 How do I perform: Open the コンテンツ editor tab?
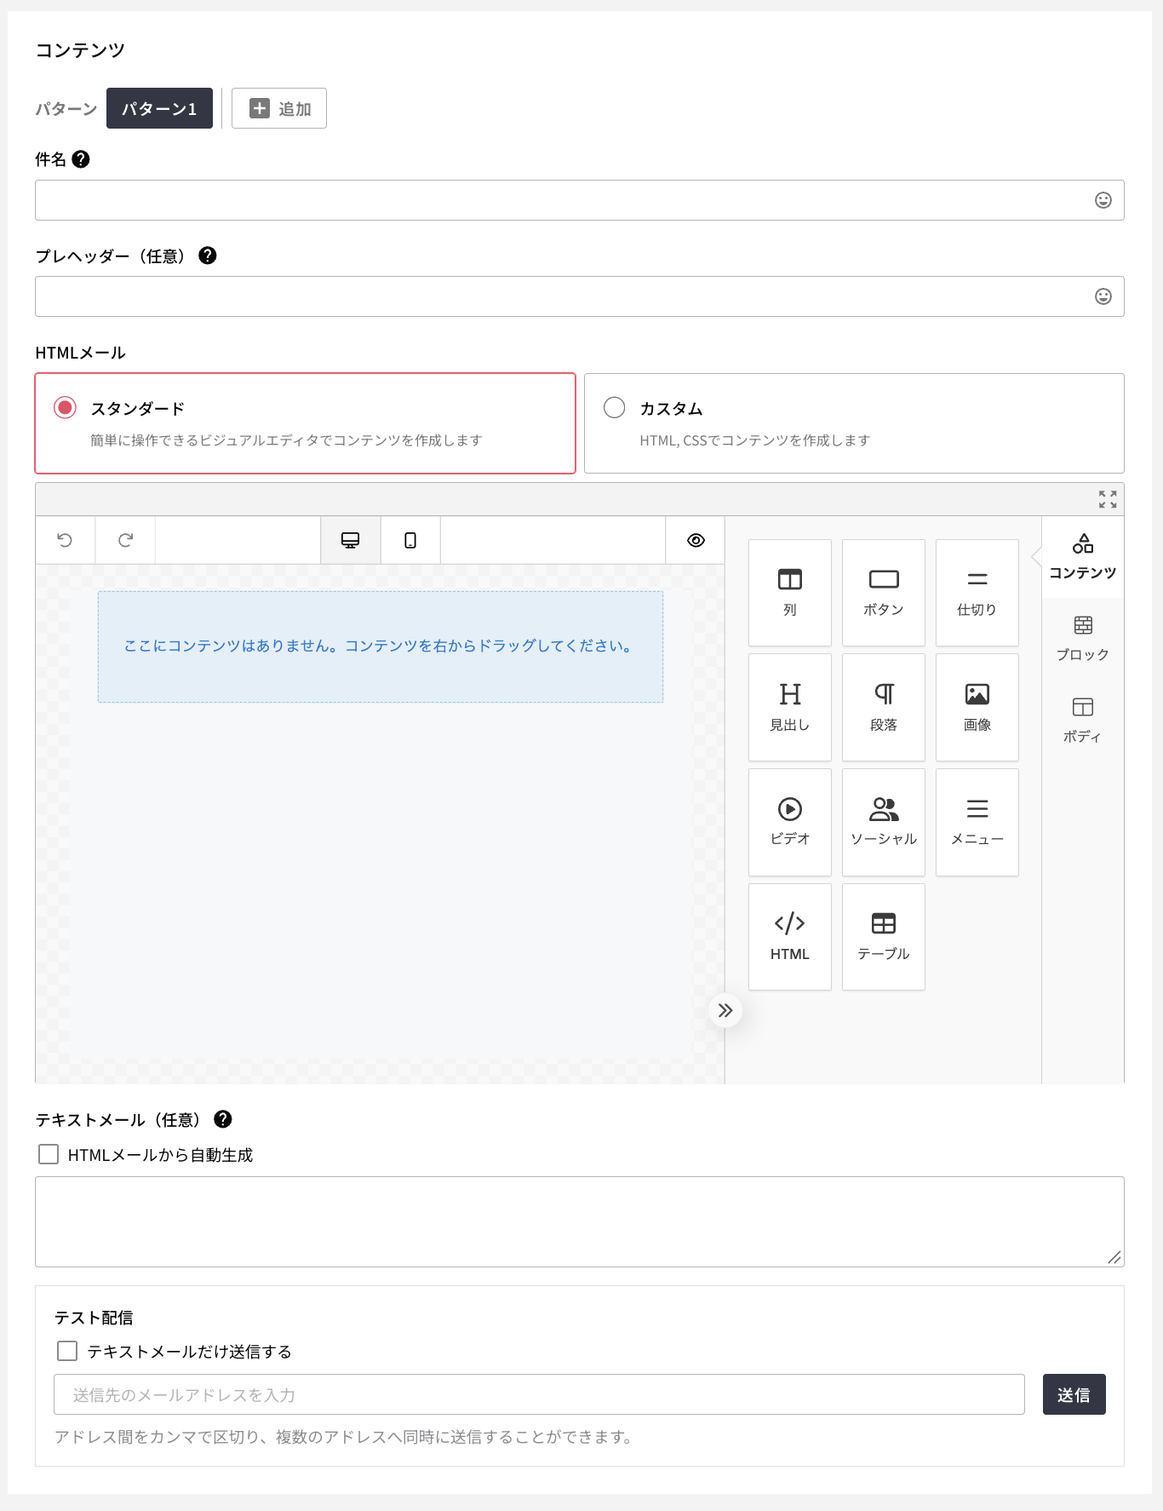coord(1082,557)
